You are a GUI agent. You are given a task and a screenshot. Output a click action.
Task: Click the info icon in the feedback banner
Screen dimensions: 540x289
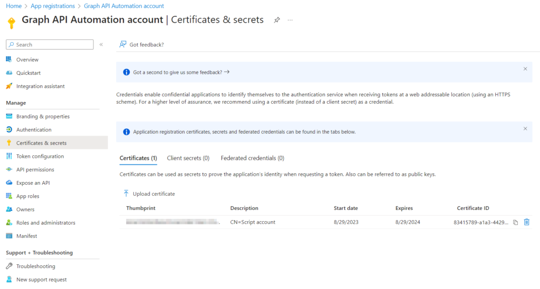point(127,72)
